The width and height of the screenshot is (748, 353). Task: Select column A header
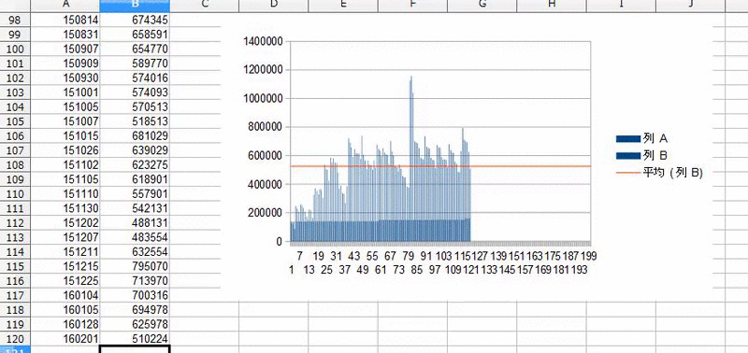[65, 6]
